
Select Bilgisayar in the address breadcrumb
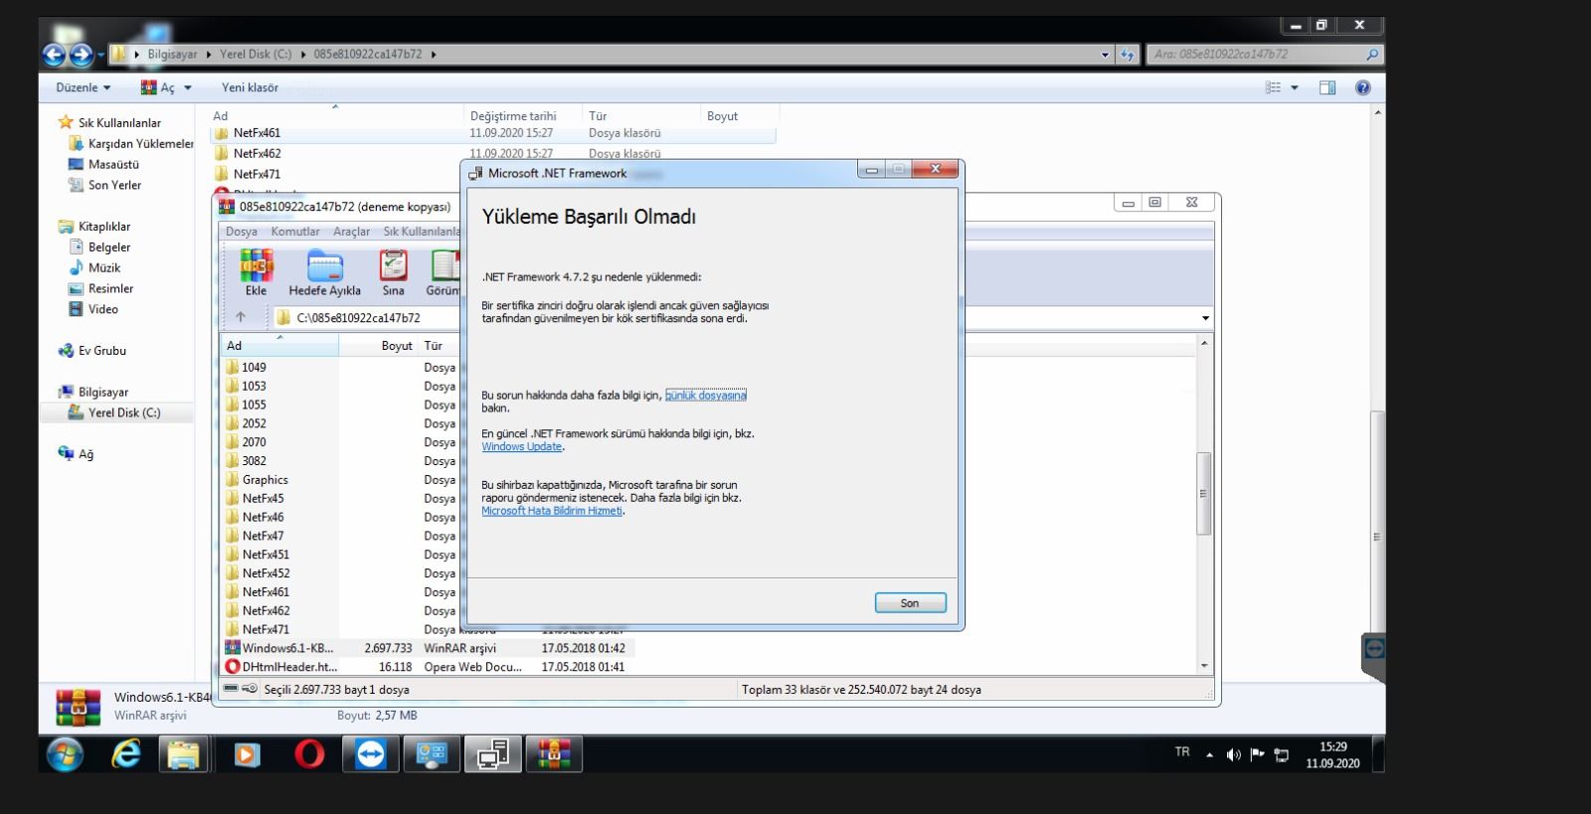[172, 55]
